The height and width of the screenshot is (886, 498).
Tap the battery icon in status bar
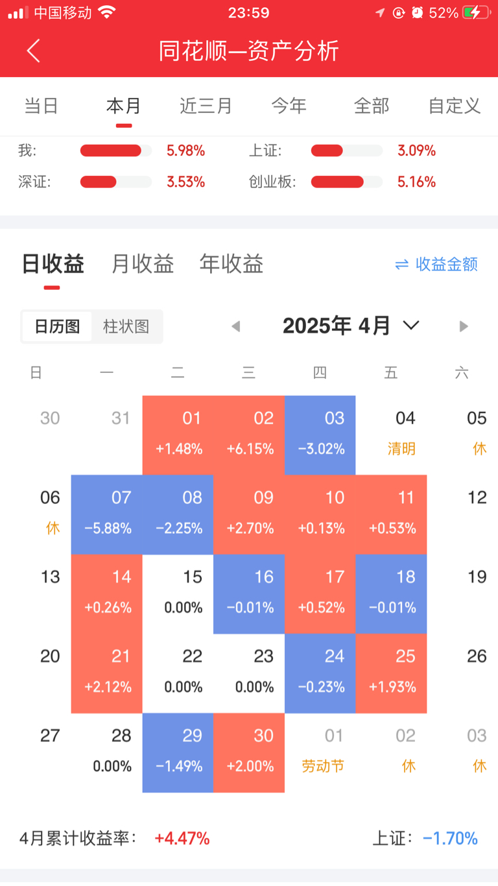click(x=477, y=13)
